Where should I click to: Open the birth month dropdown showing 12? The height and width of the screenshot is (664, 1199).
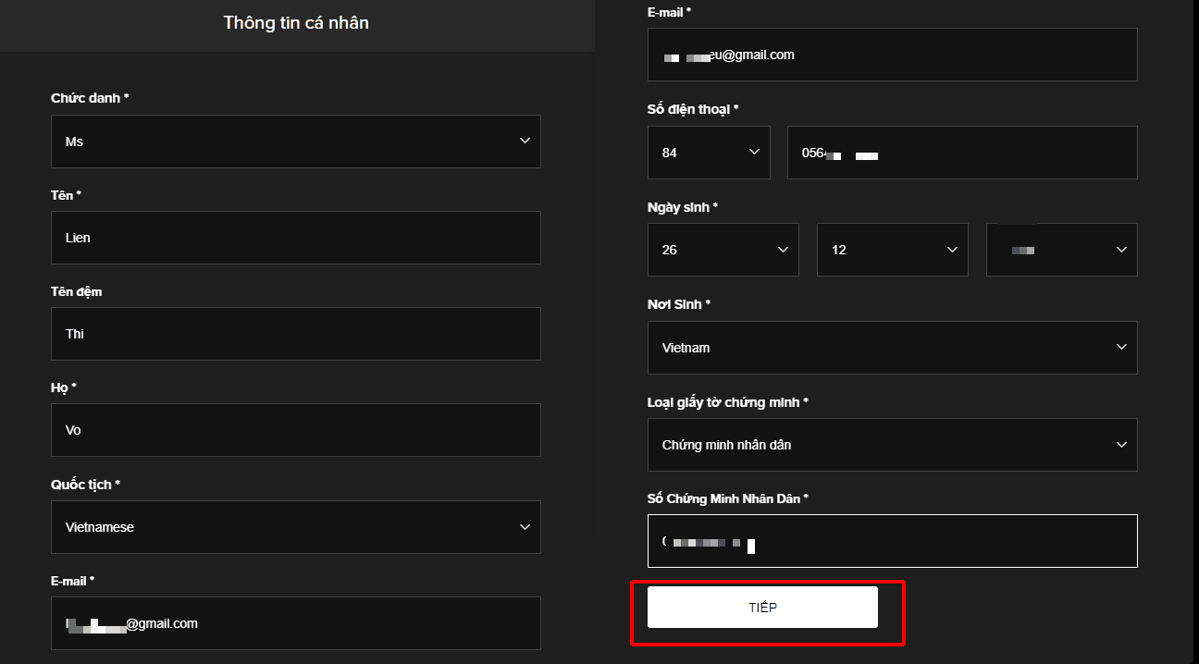click(893, 250)
